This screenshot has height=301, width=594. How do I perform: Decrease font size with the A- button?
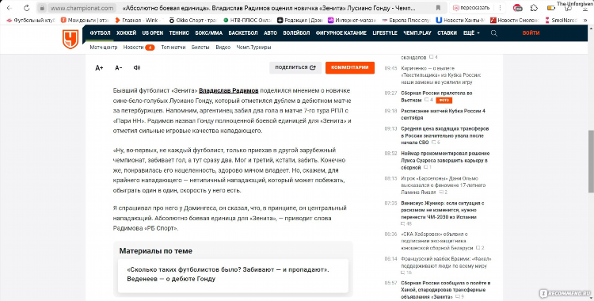coord(119,68)
